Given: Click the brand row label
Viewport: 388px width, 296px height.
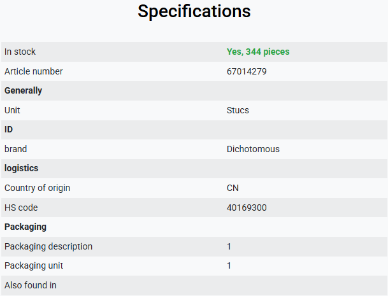Looking at the screenshot, I should pos(15,149).
